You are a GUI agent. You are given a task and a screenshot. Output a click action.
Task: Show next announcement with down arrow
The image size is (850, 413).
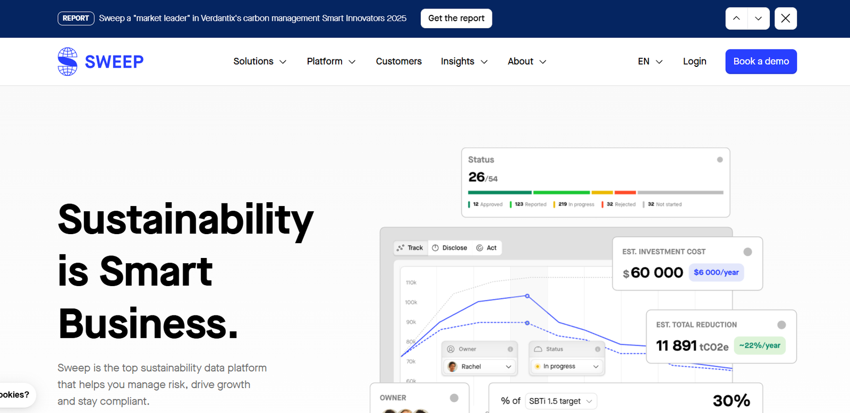point(759,19)
